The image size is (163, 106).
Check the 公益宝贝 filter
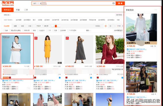(38, 30)
